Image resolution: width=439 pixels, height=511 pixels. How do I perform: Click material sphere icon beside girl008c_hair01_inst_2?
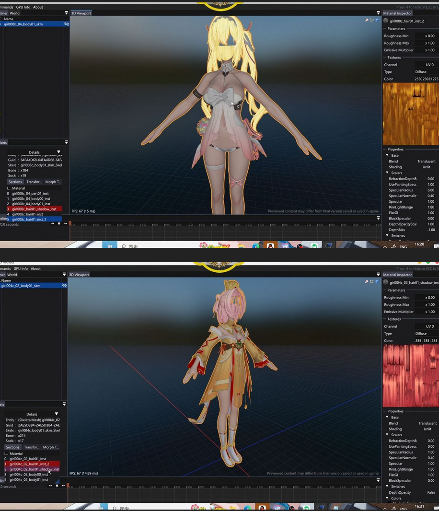386,21
